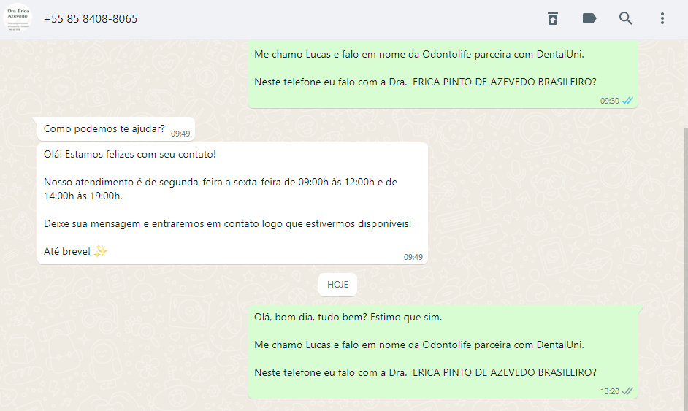Screen dimensions: 688x411
Task: Click the 09:30 timestamp on top message
Action: [610, 101]
